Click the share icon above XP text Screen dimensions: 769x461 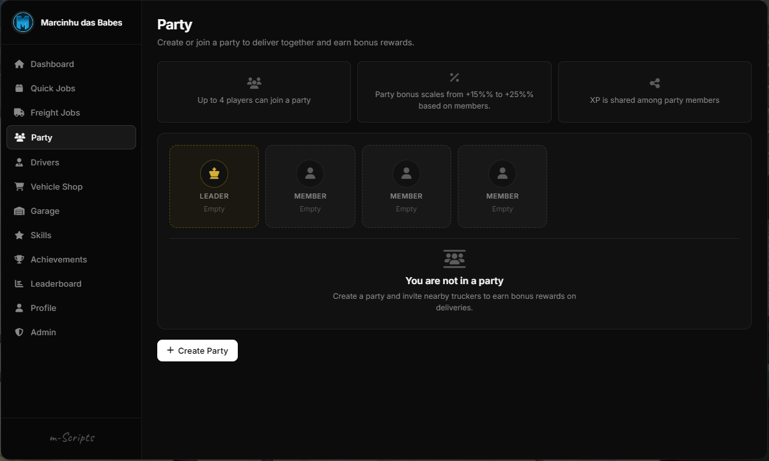pos(655,83)
